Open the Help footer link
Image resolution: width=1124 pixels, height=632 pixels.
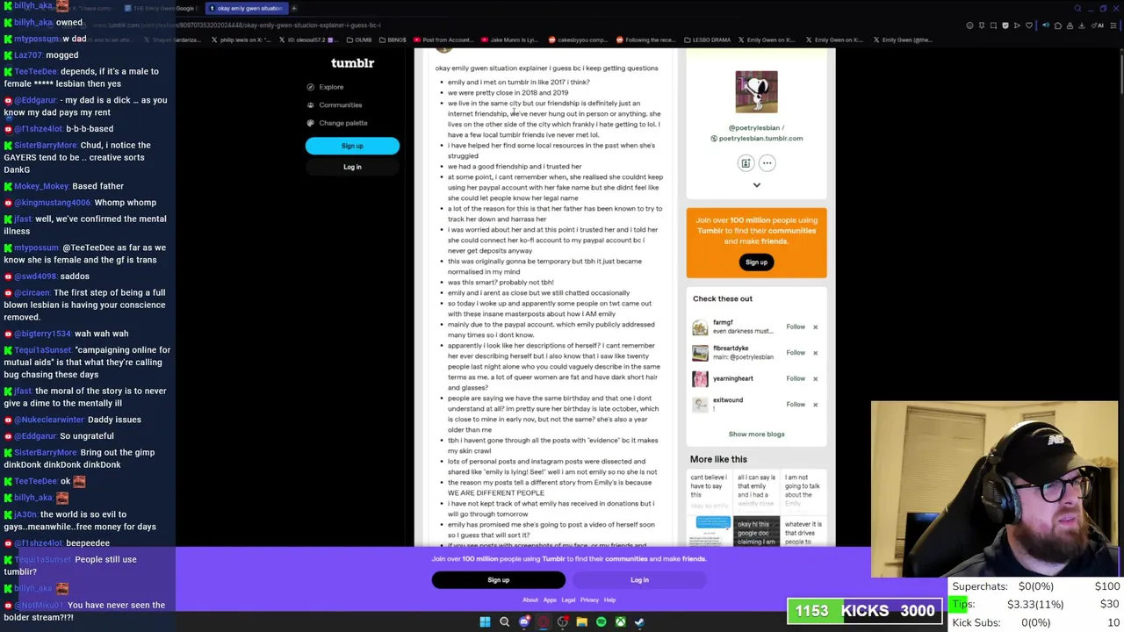tap(609, 600)
